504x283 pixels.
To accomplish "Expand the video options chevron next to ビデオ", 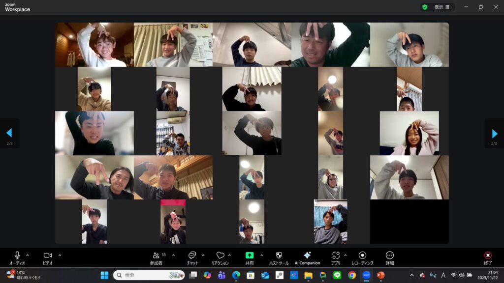I will [x=60, y=255].
